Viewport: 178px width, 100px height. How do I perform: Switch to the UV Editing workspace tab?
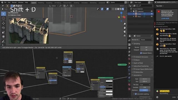[x=58, y=2]
